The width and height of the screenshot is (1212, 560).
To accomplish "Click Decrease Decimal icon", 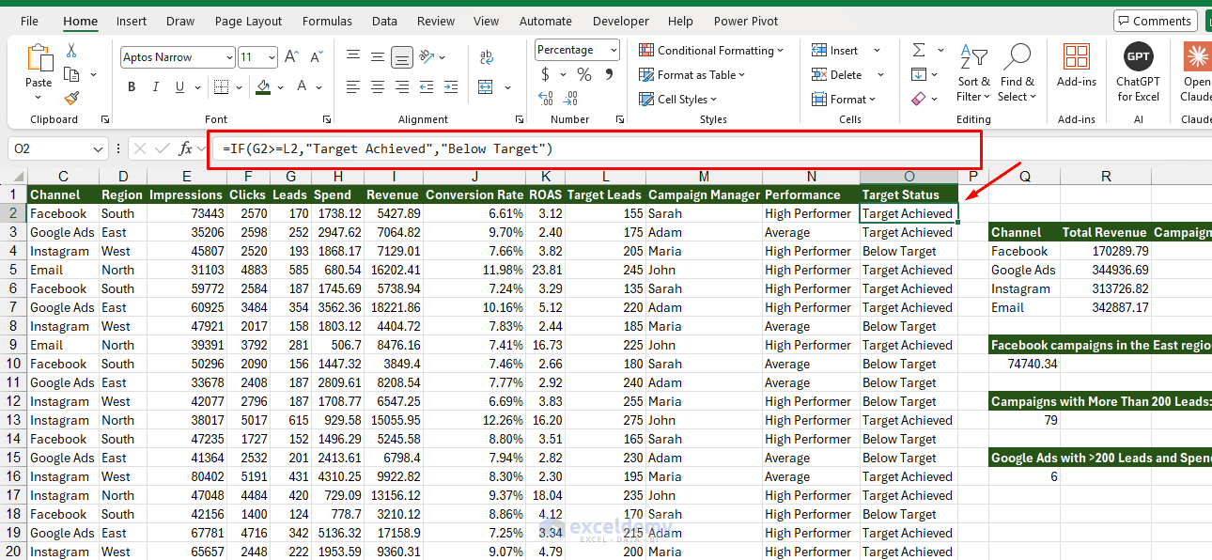I will click(x=570, y=98).
